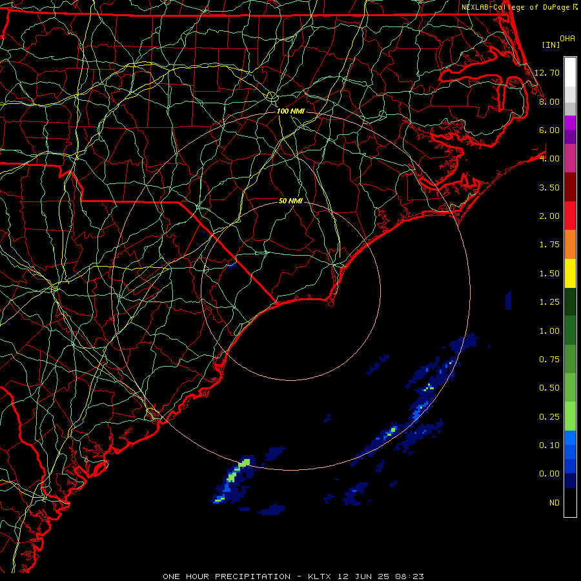Click the yellow swatch beside 1.50
Image resolution: width=581 pixels, height=581 pixels.
coord(570,273)
